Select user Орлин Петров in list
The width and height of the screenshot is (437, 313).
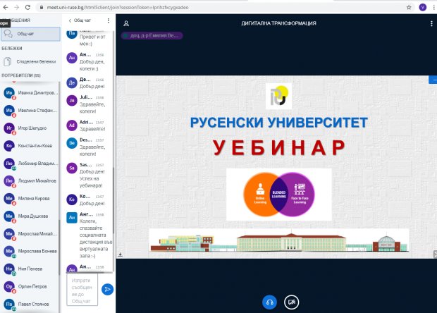(x=30, y=286)
